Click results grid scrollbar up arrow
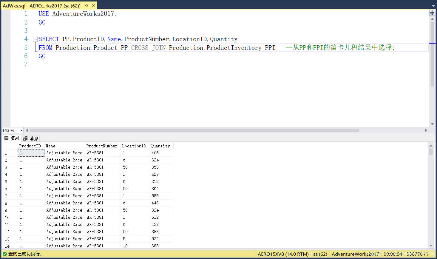437x259 pixels. pos(431,145)
